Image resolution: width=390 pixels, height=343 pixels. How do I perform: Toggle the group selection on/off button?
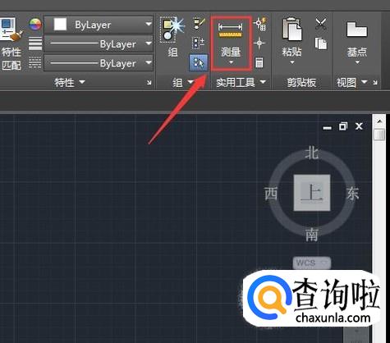tap(199, 62)
